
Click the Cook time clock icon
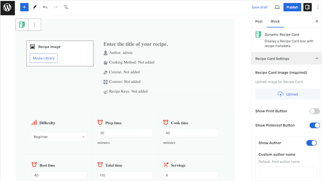click(x=166, y=122)
